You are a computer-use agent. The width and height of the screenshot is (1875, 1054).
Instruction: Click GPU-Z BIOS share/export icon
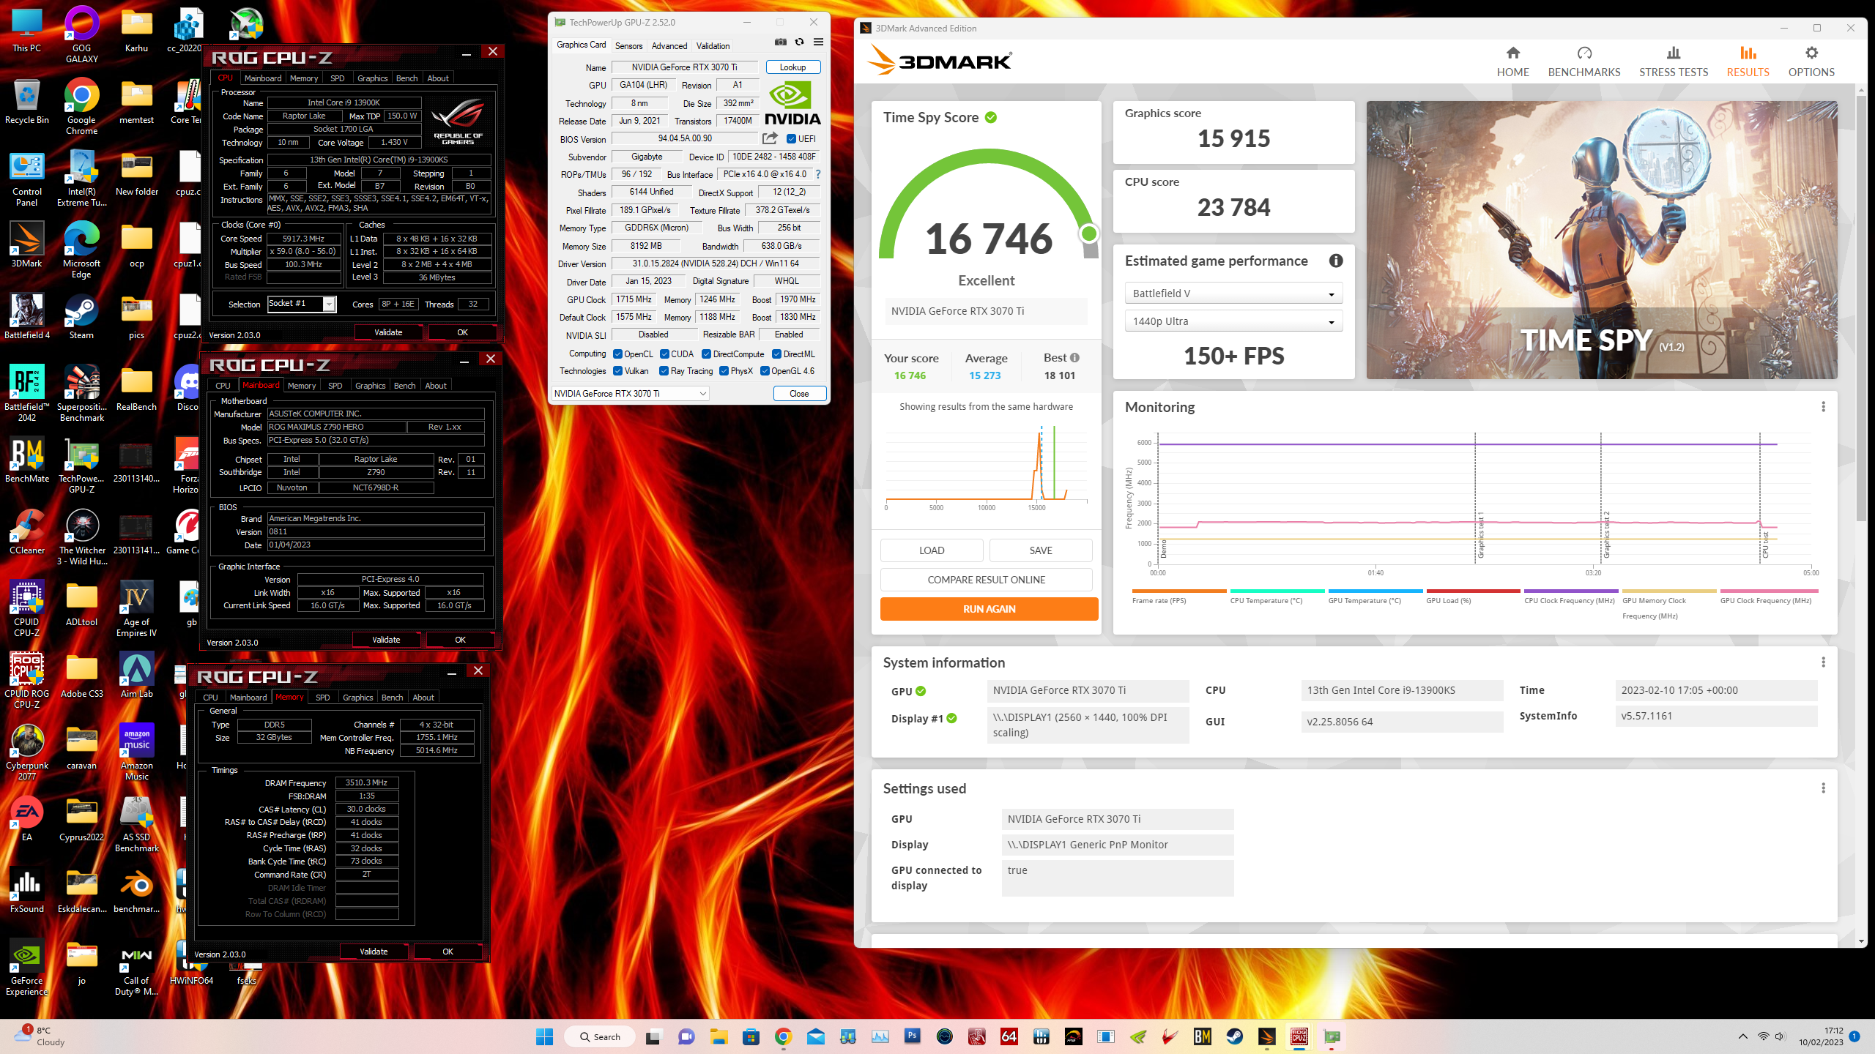point(770,138)
